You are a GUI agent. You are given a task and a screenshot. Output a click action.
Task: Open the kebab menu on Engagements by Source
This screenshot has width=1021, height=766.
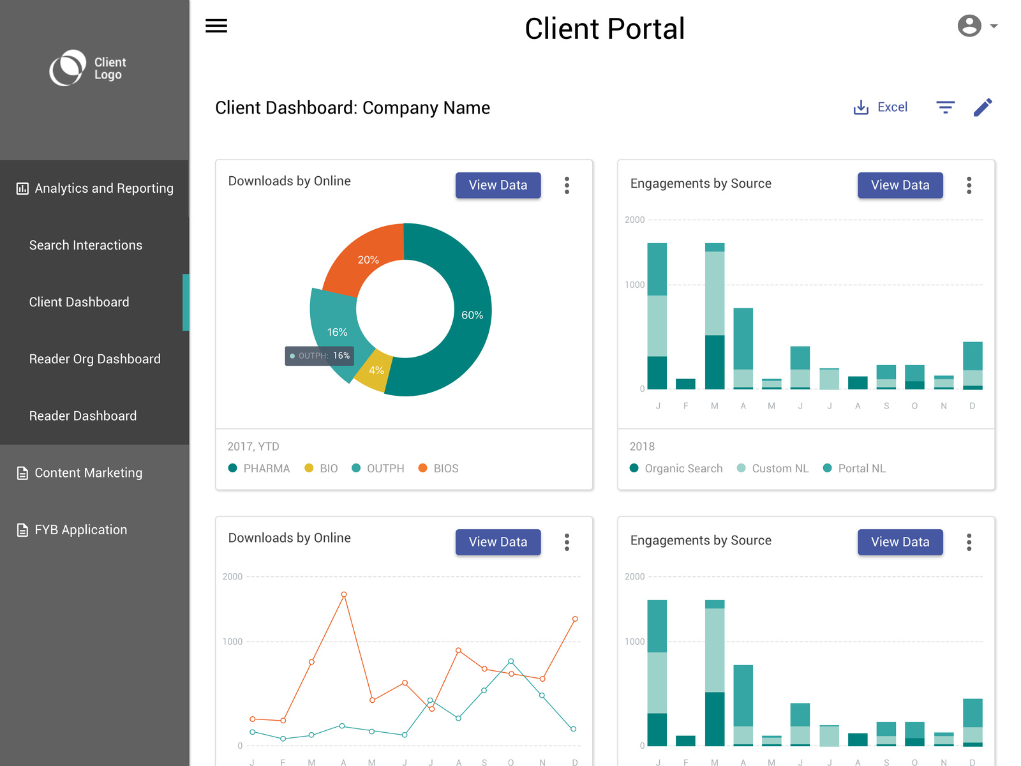click(x=969, y=185)
